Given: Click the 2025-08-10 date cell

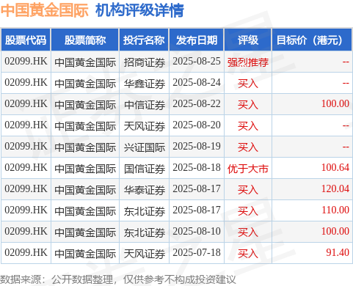Looking at the screenshot, I should [197, 232].
